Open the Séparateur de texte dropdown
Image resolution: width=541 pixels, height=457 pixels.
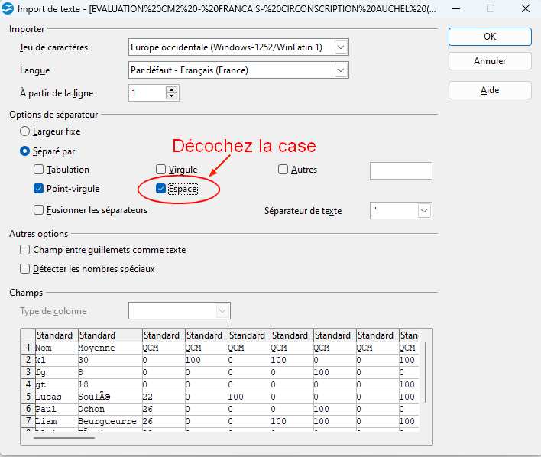coord(424,210)
